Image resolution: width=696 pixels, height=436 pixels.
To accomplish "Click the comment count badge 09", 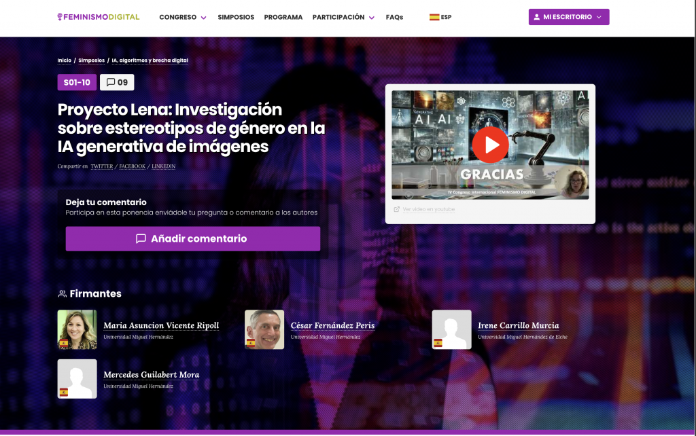I will click(x=117, y=83).
